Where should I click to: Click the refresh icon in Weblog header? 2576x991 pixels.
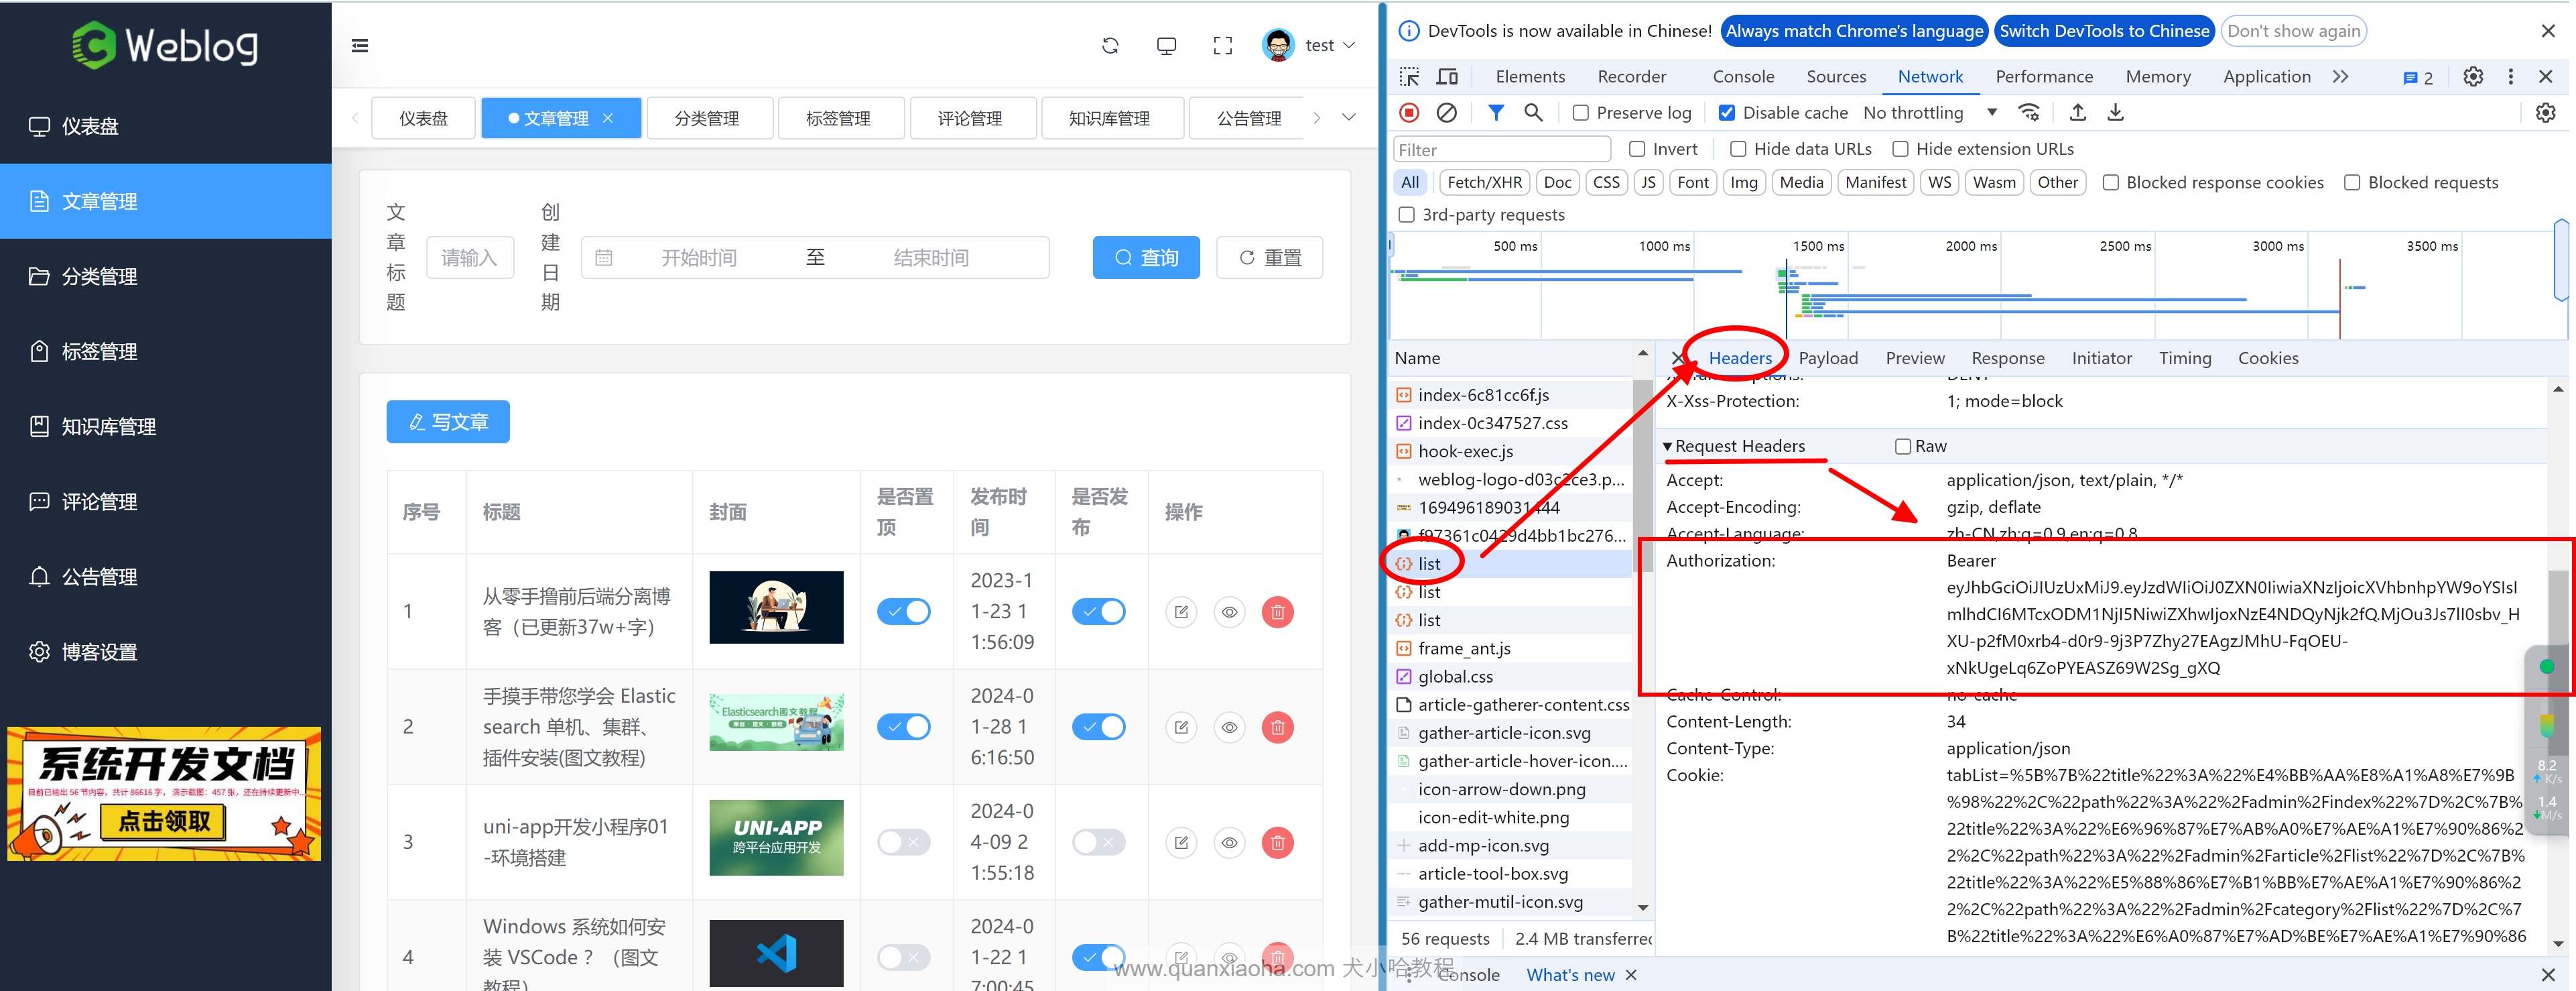(1110, 46)
